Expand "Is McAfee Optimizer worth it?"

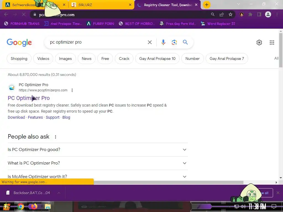point(98,176)
